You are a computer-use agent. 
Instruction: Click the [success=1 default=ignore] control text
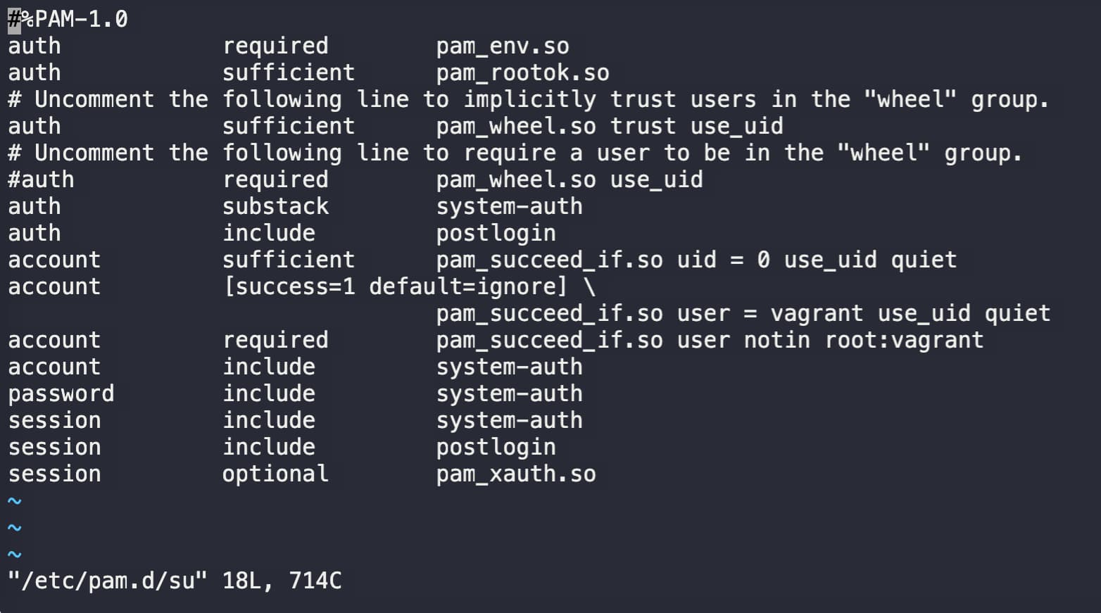(395, 287)
